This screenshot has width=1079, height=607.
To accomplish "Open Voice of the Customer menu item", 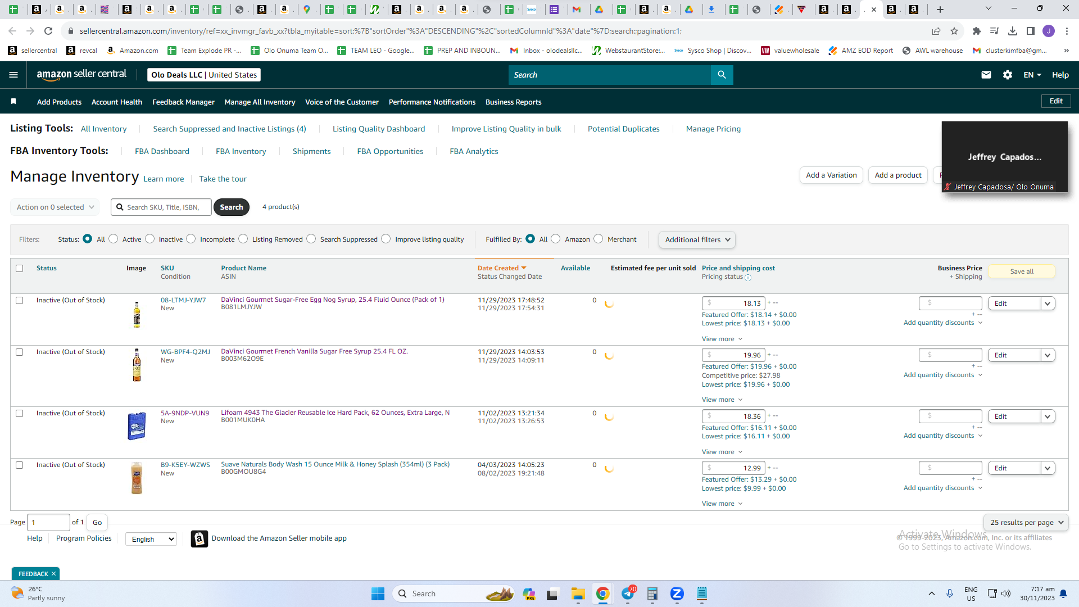I will pyautogui.click(x=342, y=102).
